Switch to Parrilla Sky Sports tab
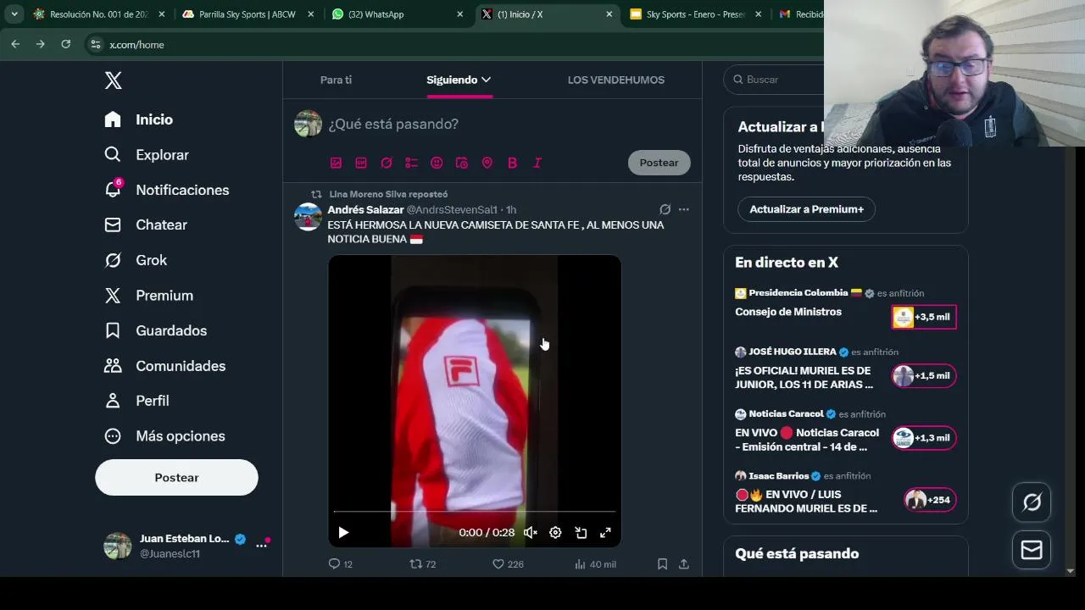The width and height of the screenshot is (1085, 610). (x=249, y=14)
